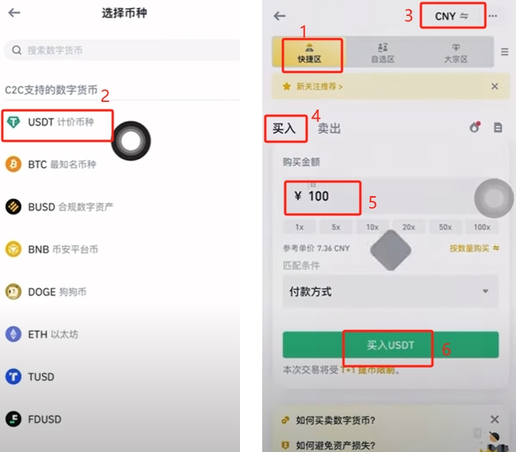Switch to the 大宗区 tab
This screenshot has width=516, height=452.
(456, 53)
